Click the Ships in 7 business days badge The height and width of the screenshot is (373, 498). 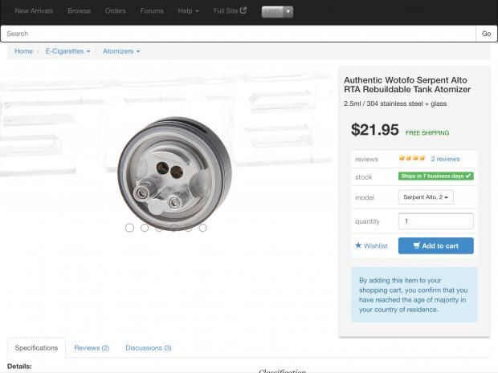[435, 176]
